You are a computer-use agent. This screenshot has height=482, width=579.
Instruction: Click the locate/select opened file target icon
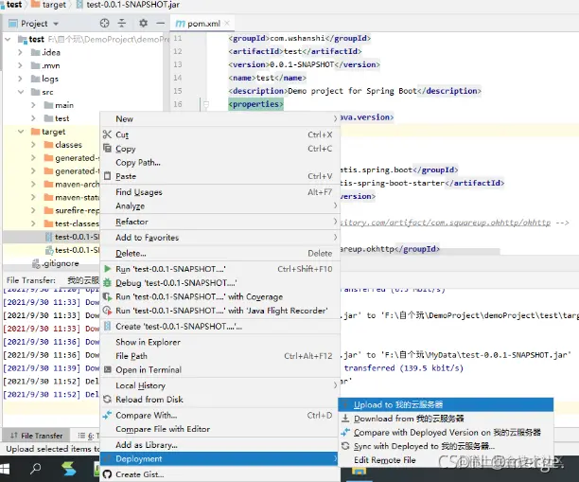(104, 24)
